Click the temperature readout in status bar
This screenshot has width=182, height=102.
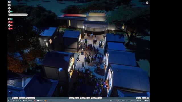(123, 101)
